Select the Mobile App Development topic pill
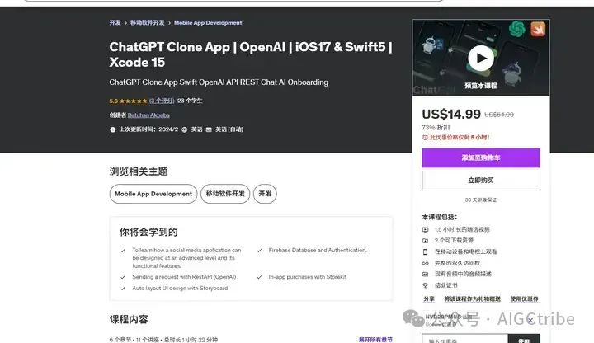The image size is (594, 343). coord(153,194)
